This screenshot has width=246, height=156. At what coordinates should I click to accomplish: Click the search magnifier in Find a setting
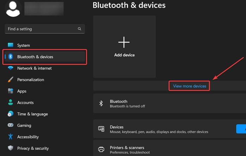pos(79,29)
